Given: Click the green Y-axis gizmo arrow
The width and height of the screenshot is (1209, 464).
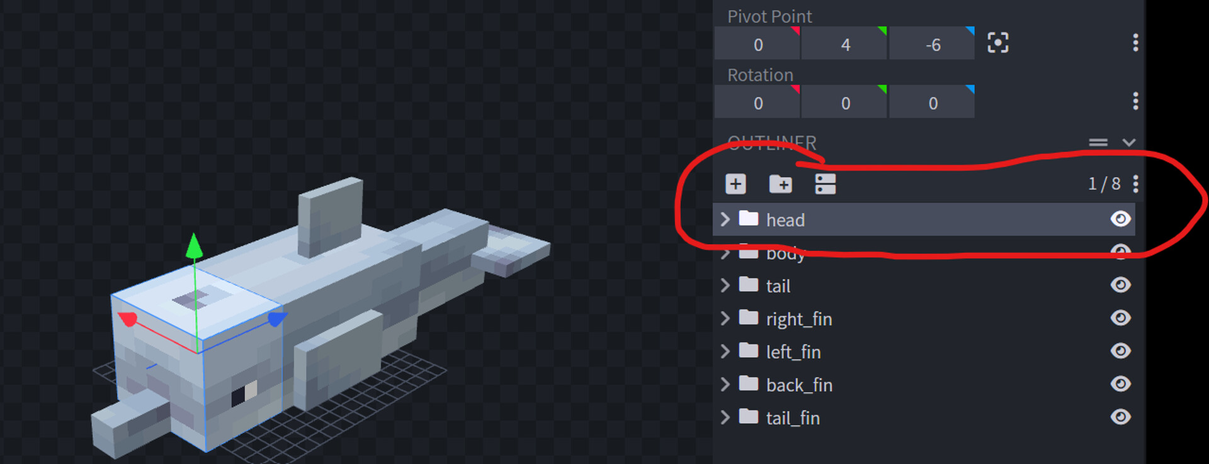Looking at the screenshot, I should (x=194, y=246).
